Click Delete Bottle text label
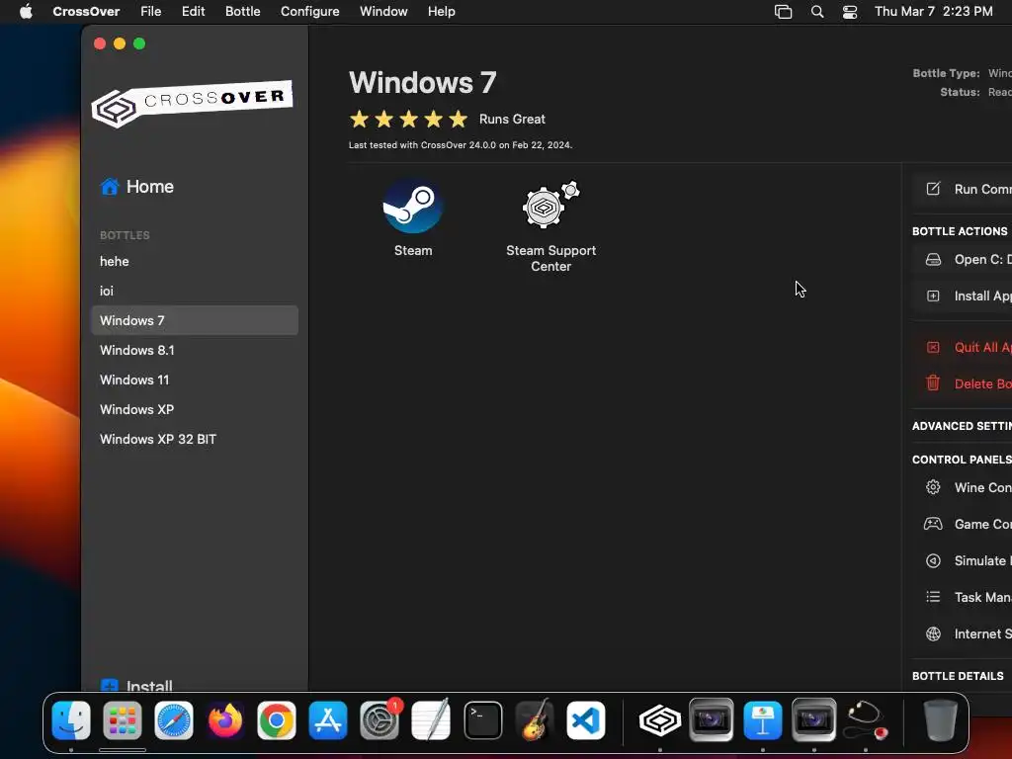The image size is (1012, 759). point(983,383)
